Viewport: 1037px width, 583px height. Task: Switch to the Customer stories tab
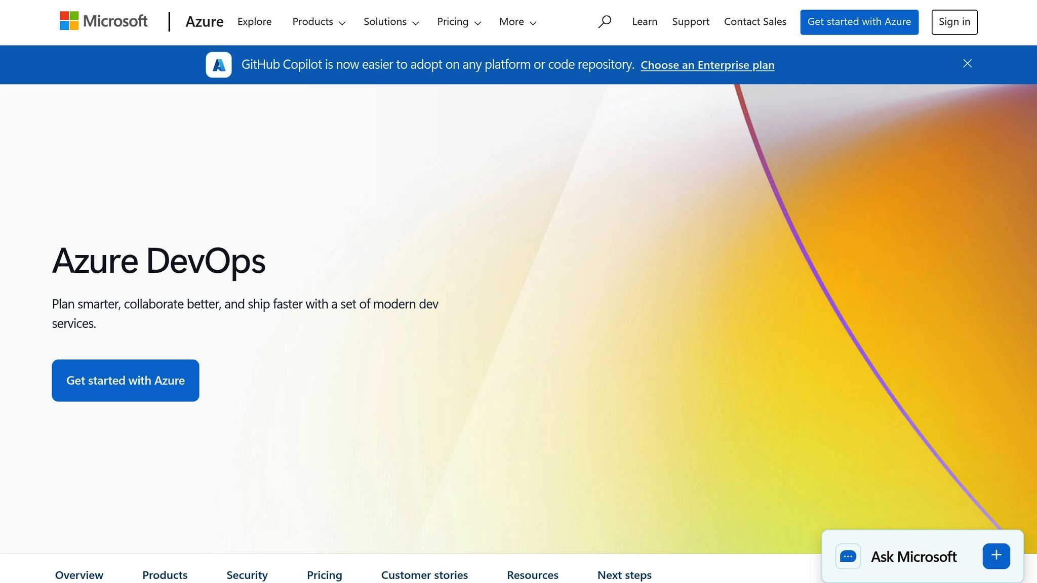[x=425, y=575]
